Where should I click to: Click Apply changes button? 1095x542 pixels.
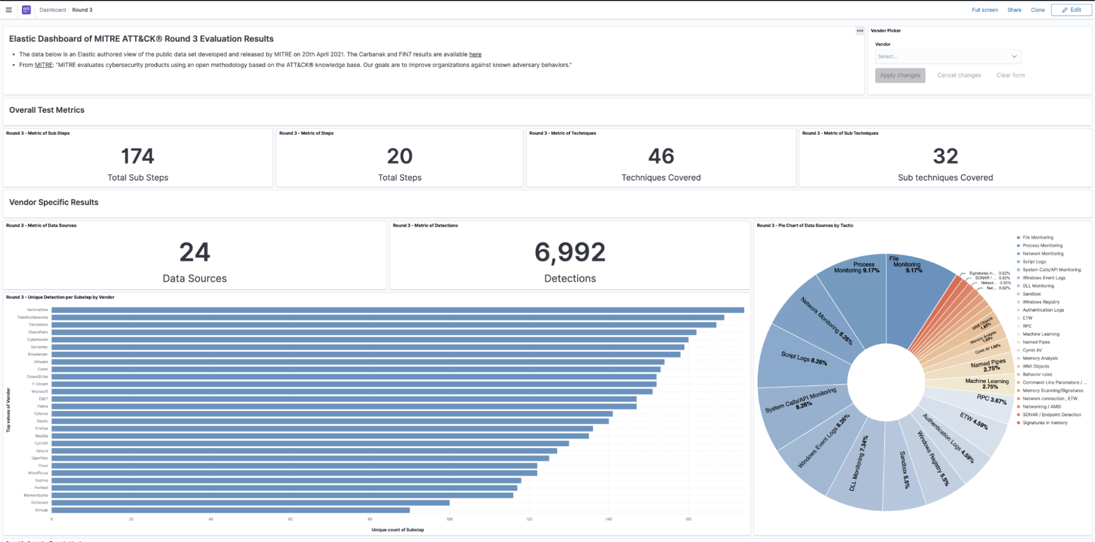point(900,76)
